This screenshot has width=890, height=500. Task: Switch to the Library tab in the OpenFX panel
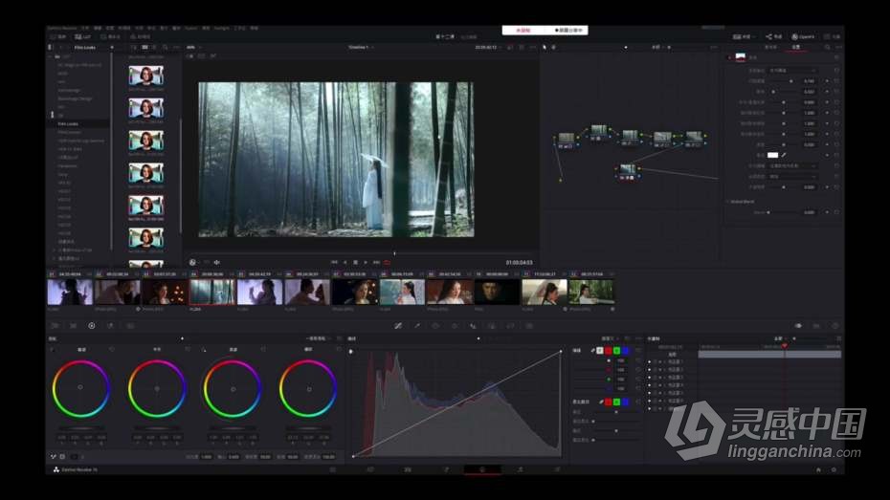[x=770, y=48]
